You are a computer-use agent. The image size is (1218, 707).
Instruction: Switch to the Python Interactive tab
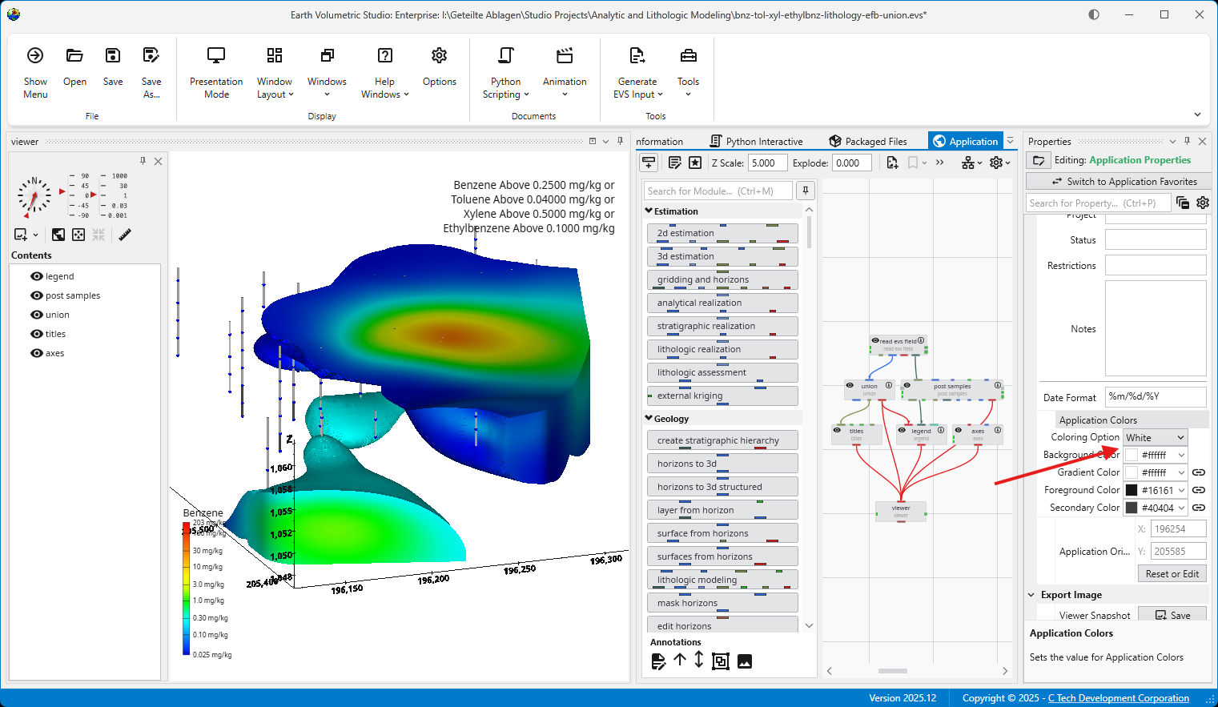756,142
